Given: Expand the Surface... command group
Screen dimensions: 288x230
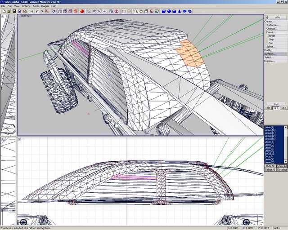Looking at the screenshot, I should [269, 53].
